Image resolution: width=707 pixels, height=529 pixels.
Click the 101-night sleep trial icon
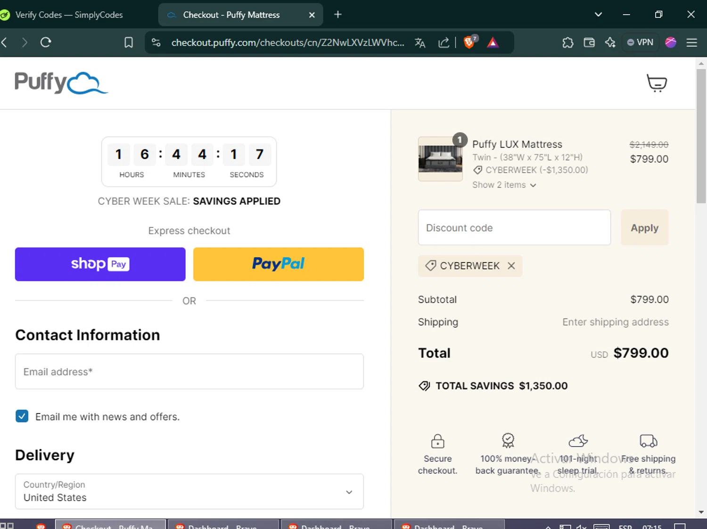(x=578, y=441)
